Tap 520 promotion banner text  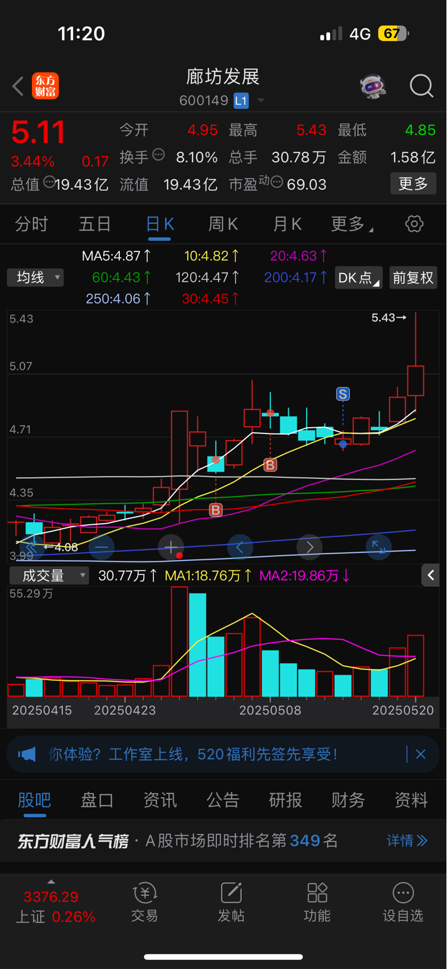[194, 754]
